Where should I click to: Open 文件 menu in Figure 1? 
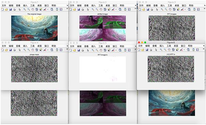[x=4, y=5]
